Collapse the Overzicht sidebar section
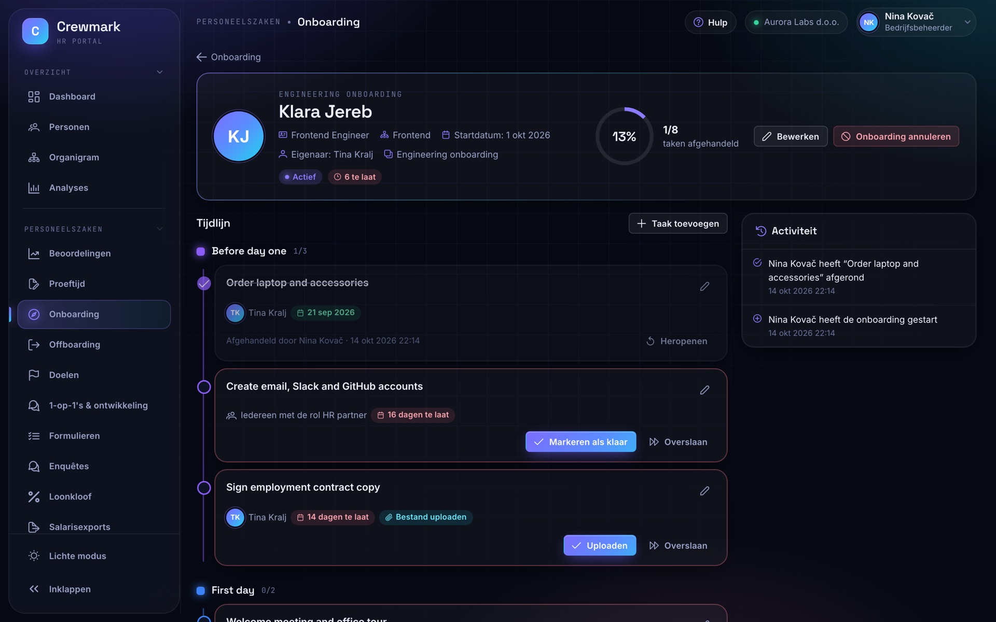 click(159, 72)
